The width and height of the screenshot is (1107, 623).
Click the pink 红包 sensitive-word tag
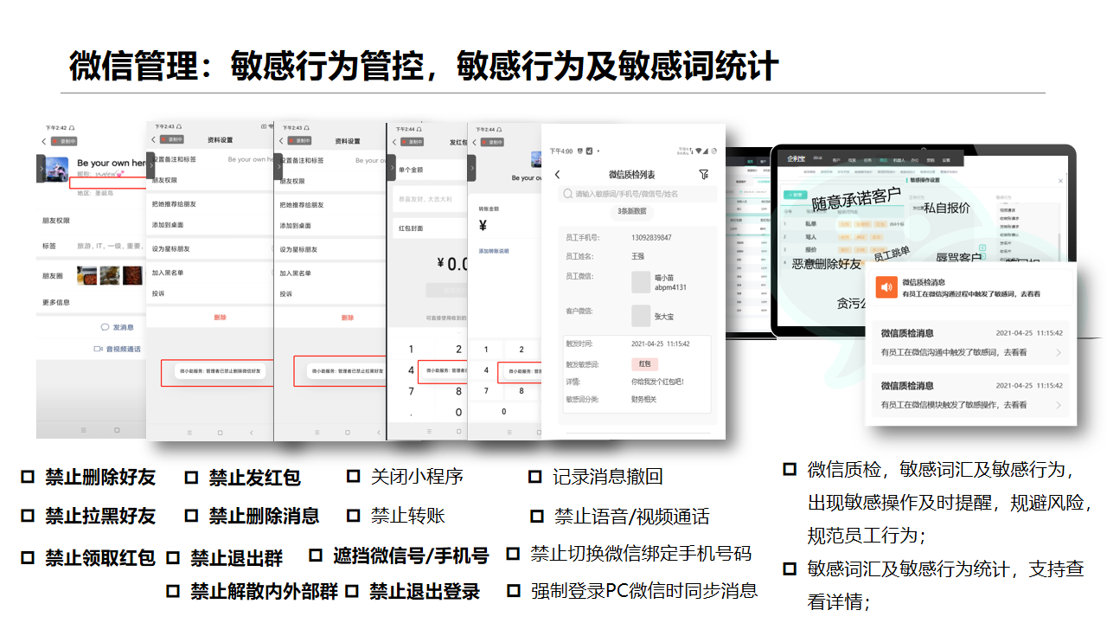point(643,364)
